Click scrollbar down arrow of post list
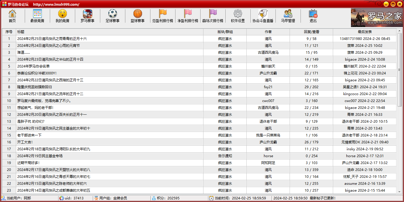 399,192
